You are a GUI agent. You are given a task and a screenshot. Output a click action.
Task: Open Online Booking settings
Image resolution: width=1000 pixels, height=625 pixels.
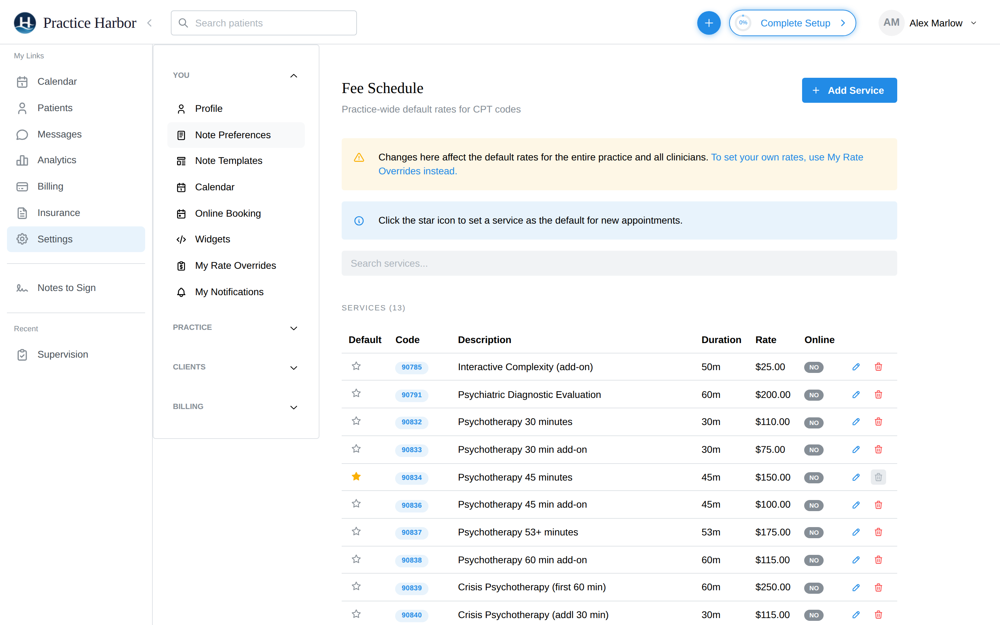point(236,214)
